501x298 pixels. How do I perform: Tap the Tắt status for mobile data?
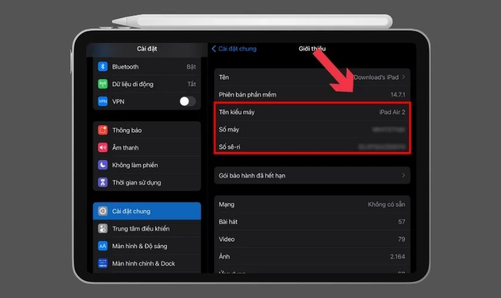(x=191, y=84)
